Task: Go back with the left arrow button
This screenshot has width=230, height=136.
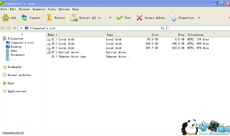Action: click(3, 28)
